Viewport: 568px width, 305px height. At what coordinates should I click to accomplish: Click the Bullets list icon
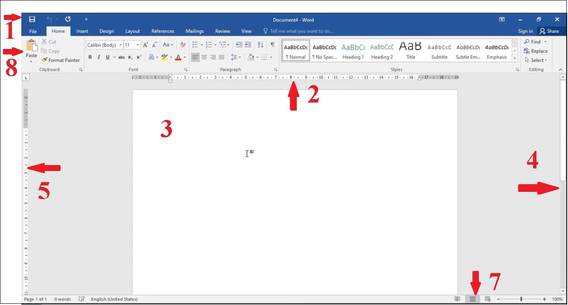[x=195, y=45]
